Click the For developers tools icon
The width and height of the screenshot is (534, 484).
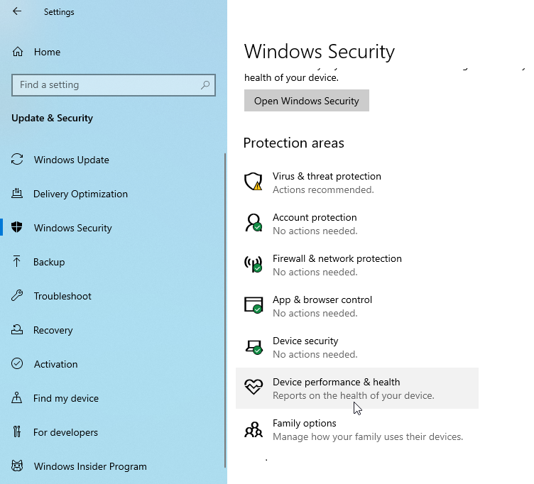pos(17,431)
